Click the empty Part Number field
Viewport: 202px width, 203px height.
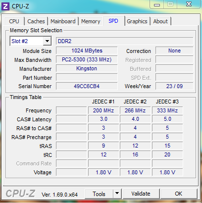87,77
